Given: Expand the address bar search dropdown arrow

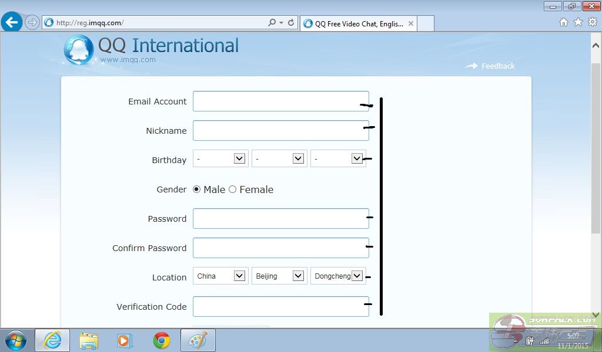Looking at the screenshot, I should [x=282, y=23].
